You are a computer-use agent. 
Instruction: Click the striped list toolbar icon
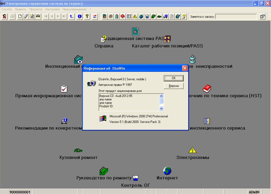point(129,16)
